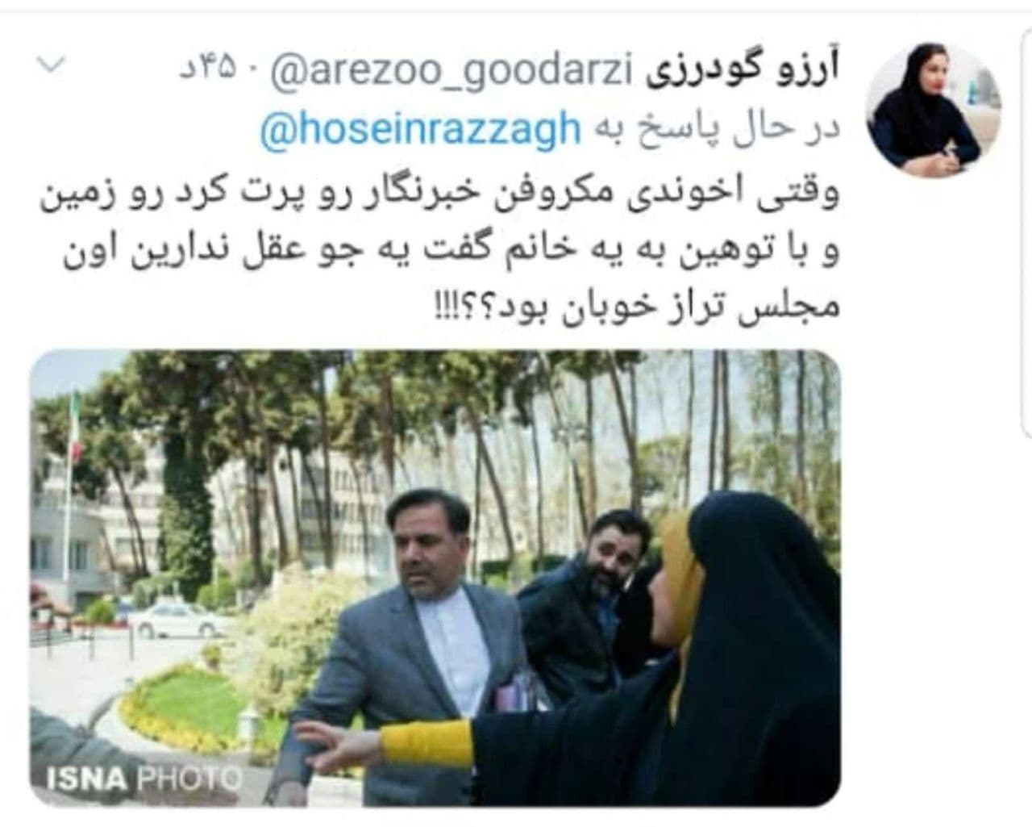The height and width of the screenshot is (827, 1032).
Task: Open Arezoo Goodarzi's round profile picture
Action: (934, 110)
